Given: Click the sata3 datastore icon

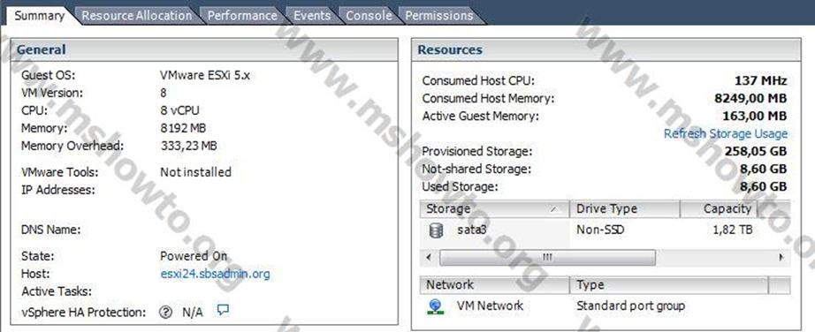Looking at the screenshot, I should (436, 230).
